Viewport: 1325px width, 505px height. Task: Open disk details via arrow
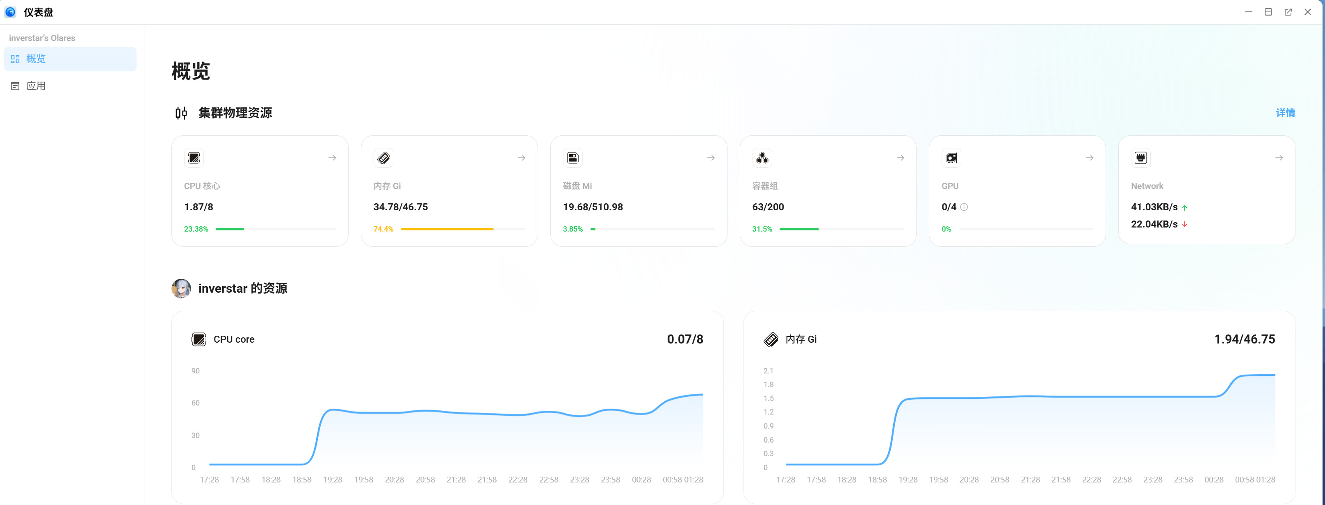pos(711,158)
